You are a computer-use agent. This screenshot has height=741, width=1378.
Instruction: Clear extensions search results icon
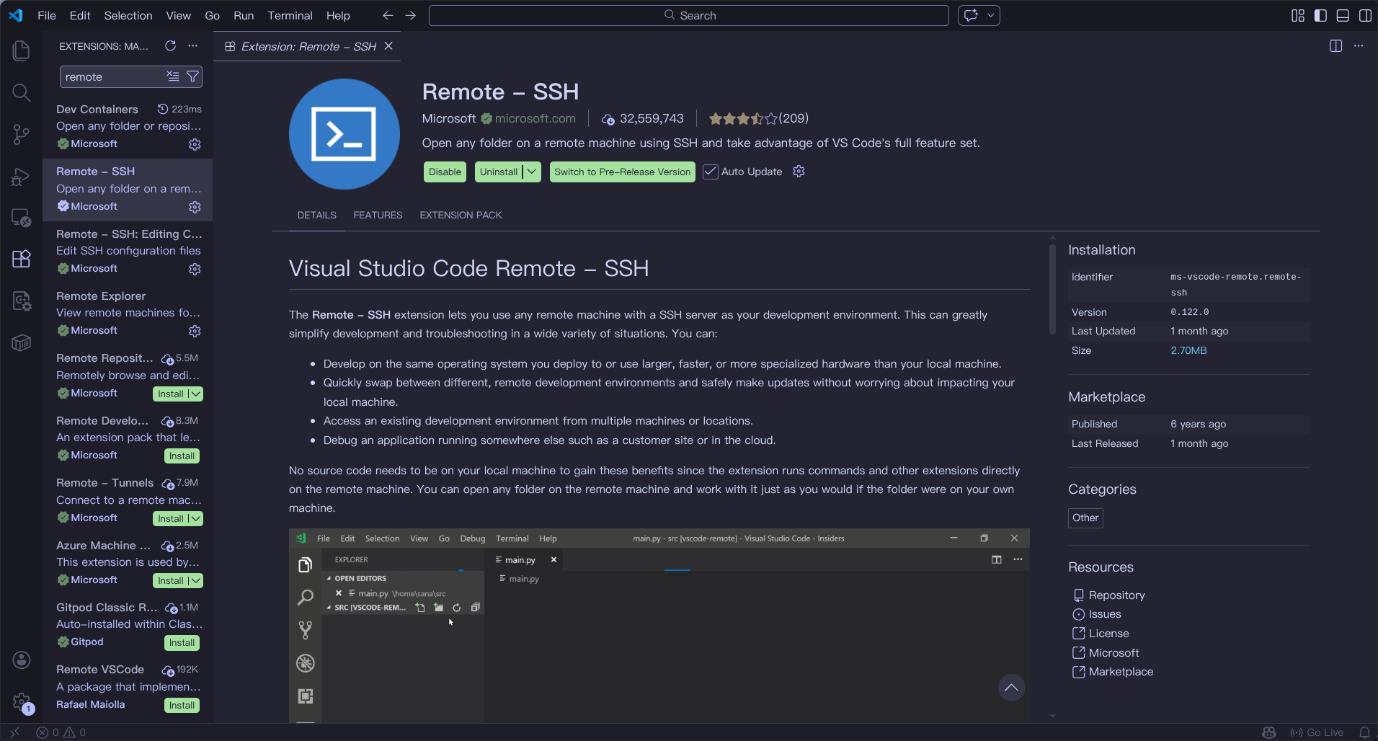coord(173,76)
